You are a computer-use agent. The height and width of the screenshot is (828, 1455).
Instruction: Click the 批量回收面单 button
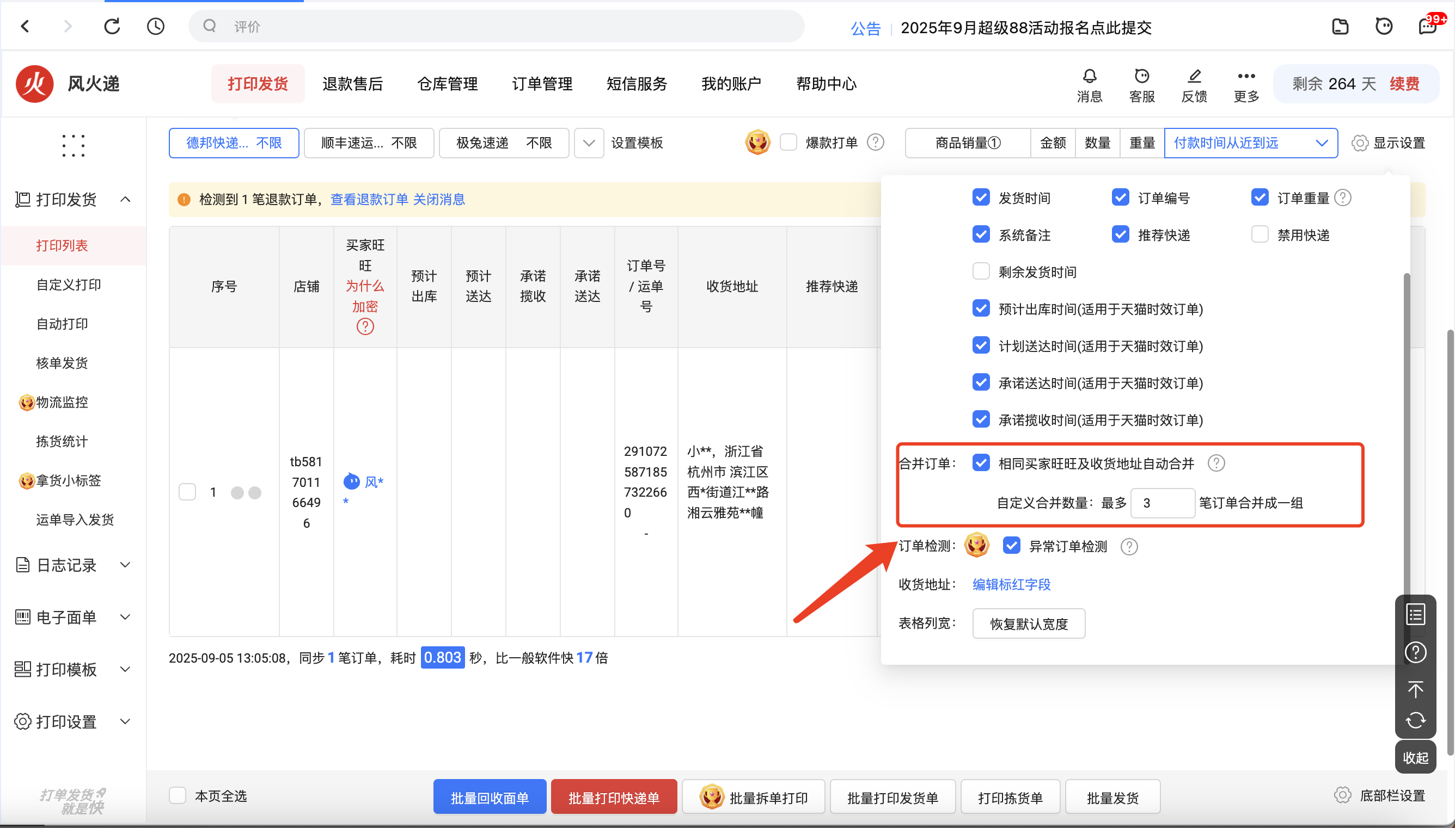(490, 797)
